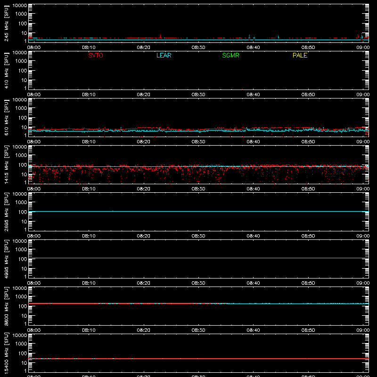This screenshot has height=377, width=377.
Task: Click 08:30 time label below 8800 MHz panel
Action: point(198,330)
